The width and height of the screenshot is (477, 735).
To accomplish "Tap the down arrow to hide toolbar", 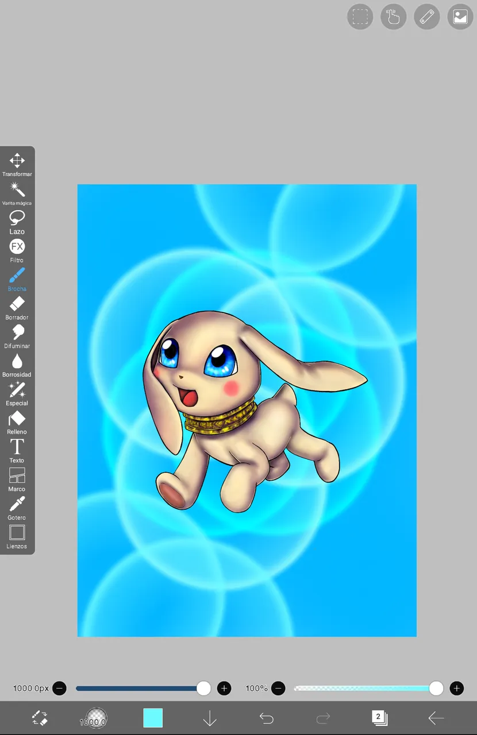I will [210, 718].
